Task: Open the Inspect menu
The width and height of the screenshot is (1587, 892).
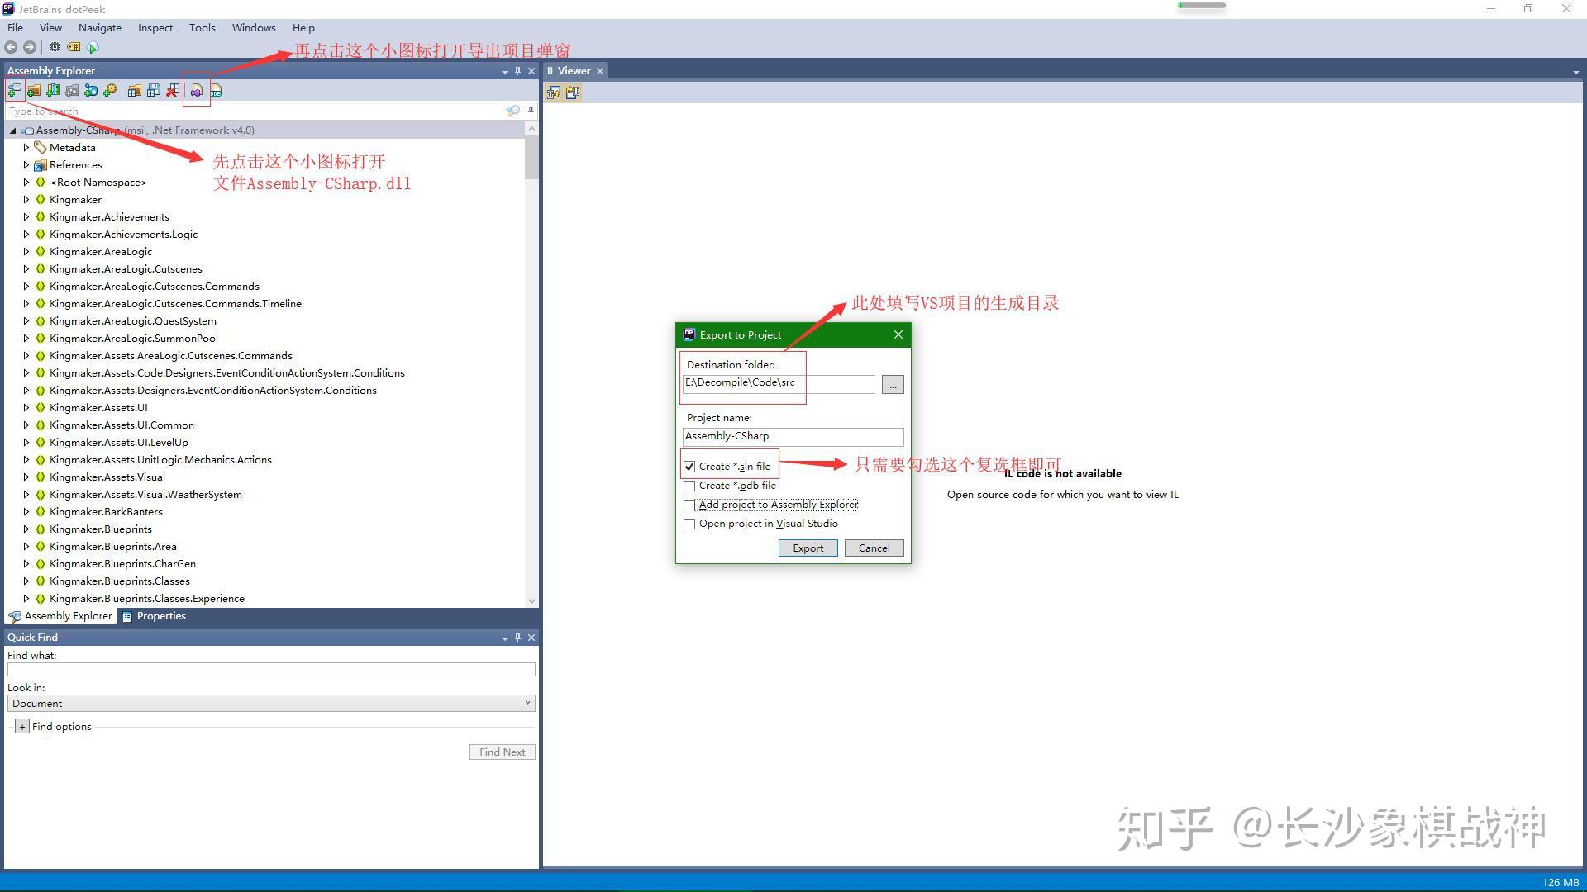Action: coord(155,27)
